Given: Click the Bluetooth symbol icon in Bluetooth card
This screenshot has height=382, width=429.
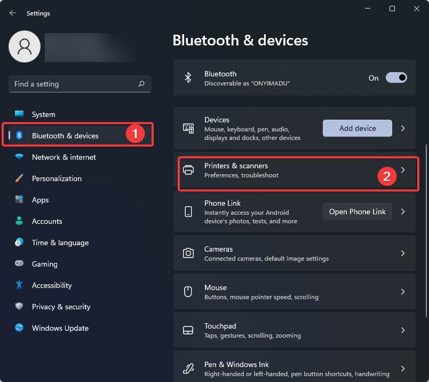Looking at the screenshot, I should coord(188,77).
